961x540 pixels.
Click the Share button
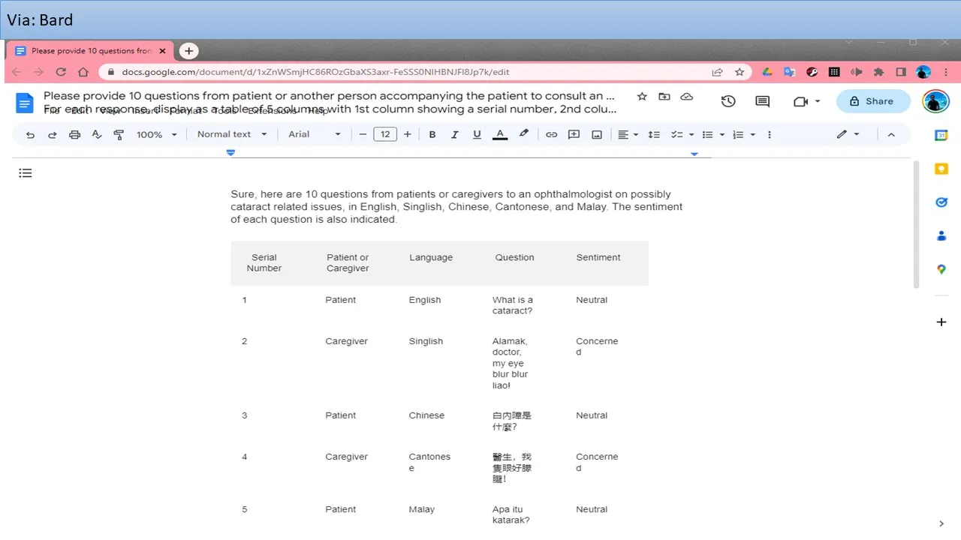(872, 101)
